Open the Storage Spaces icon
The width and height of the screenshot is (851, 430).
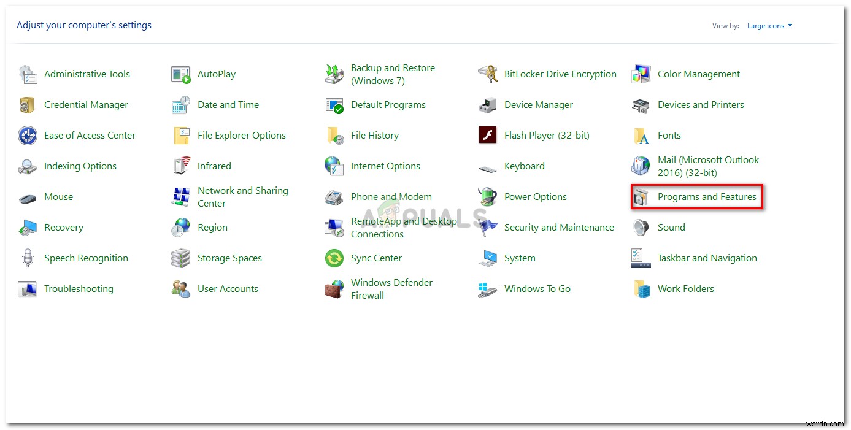coord(229,258)
